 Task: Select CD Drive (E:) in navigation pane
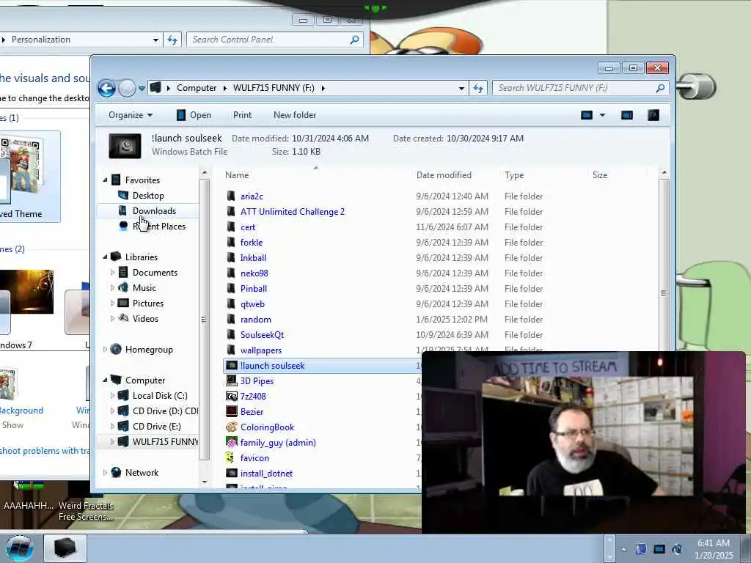[x=157, y=426]
